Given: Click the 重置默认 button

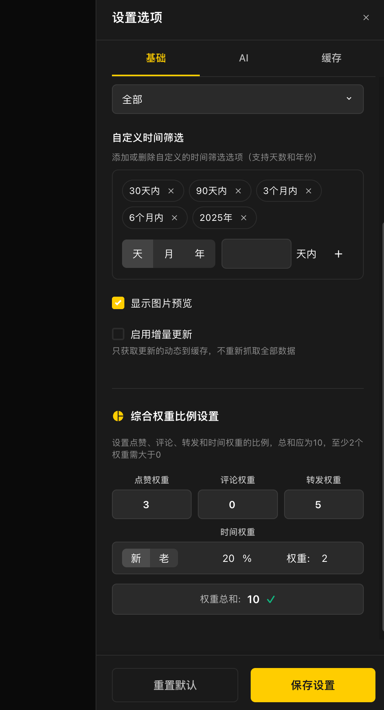Looking at the screenshot, I should tap(175, 685).
